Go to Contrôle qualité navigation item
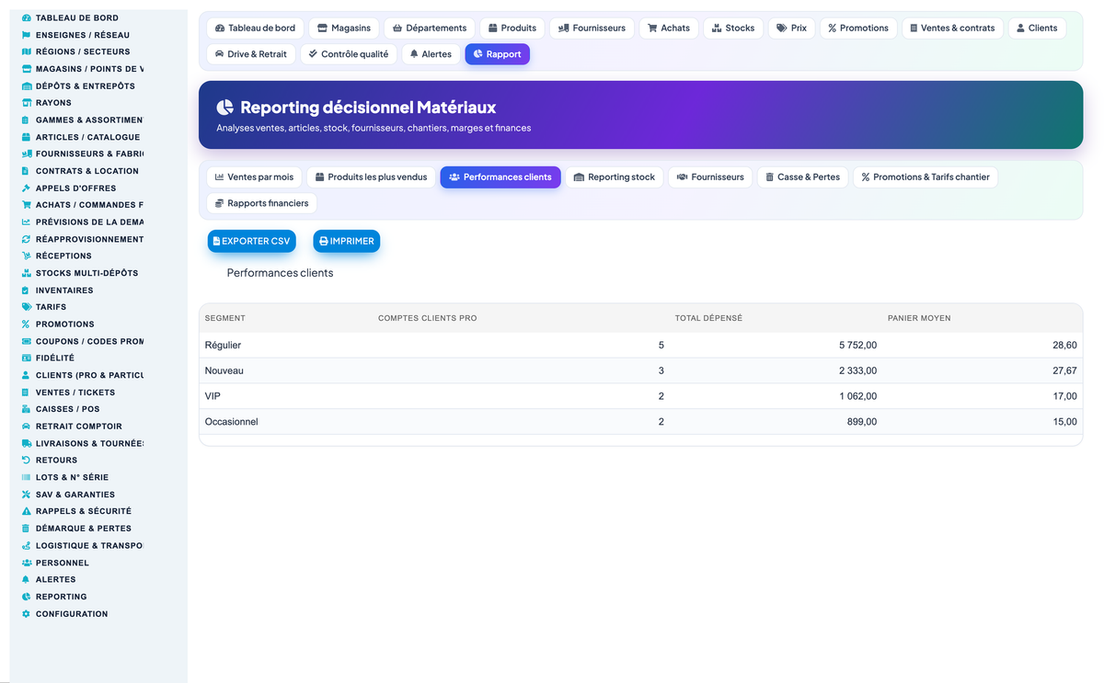The height and width of the screenshot is (683, 1104). [349, 54]
